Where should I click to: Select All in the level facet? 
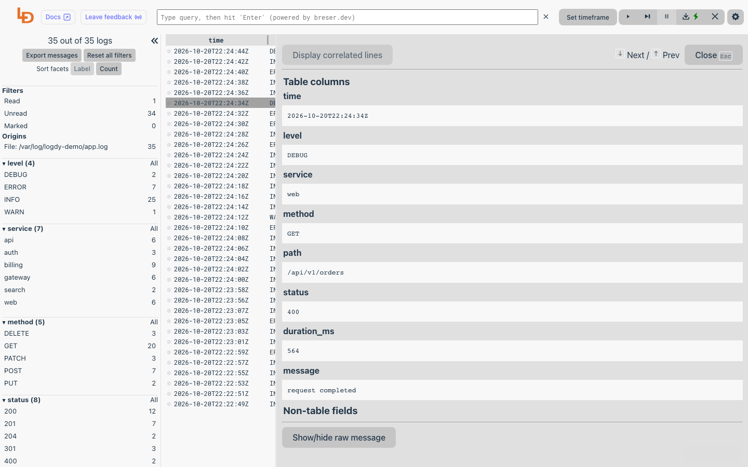(154, 163)
